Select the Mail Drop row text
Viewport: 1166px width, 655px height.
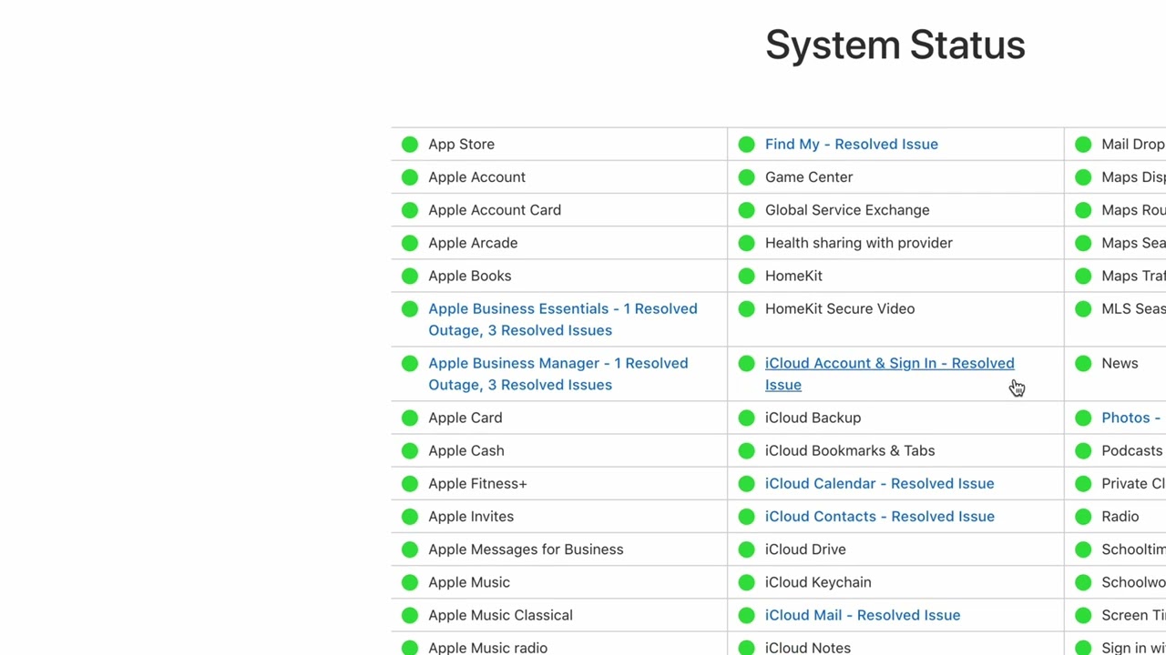[x=1133, y=144]
